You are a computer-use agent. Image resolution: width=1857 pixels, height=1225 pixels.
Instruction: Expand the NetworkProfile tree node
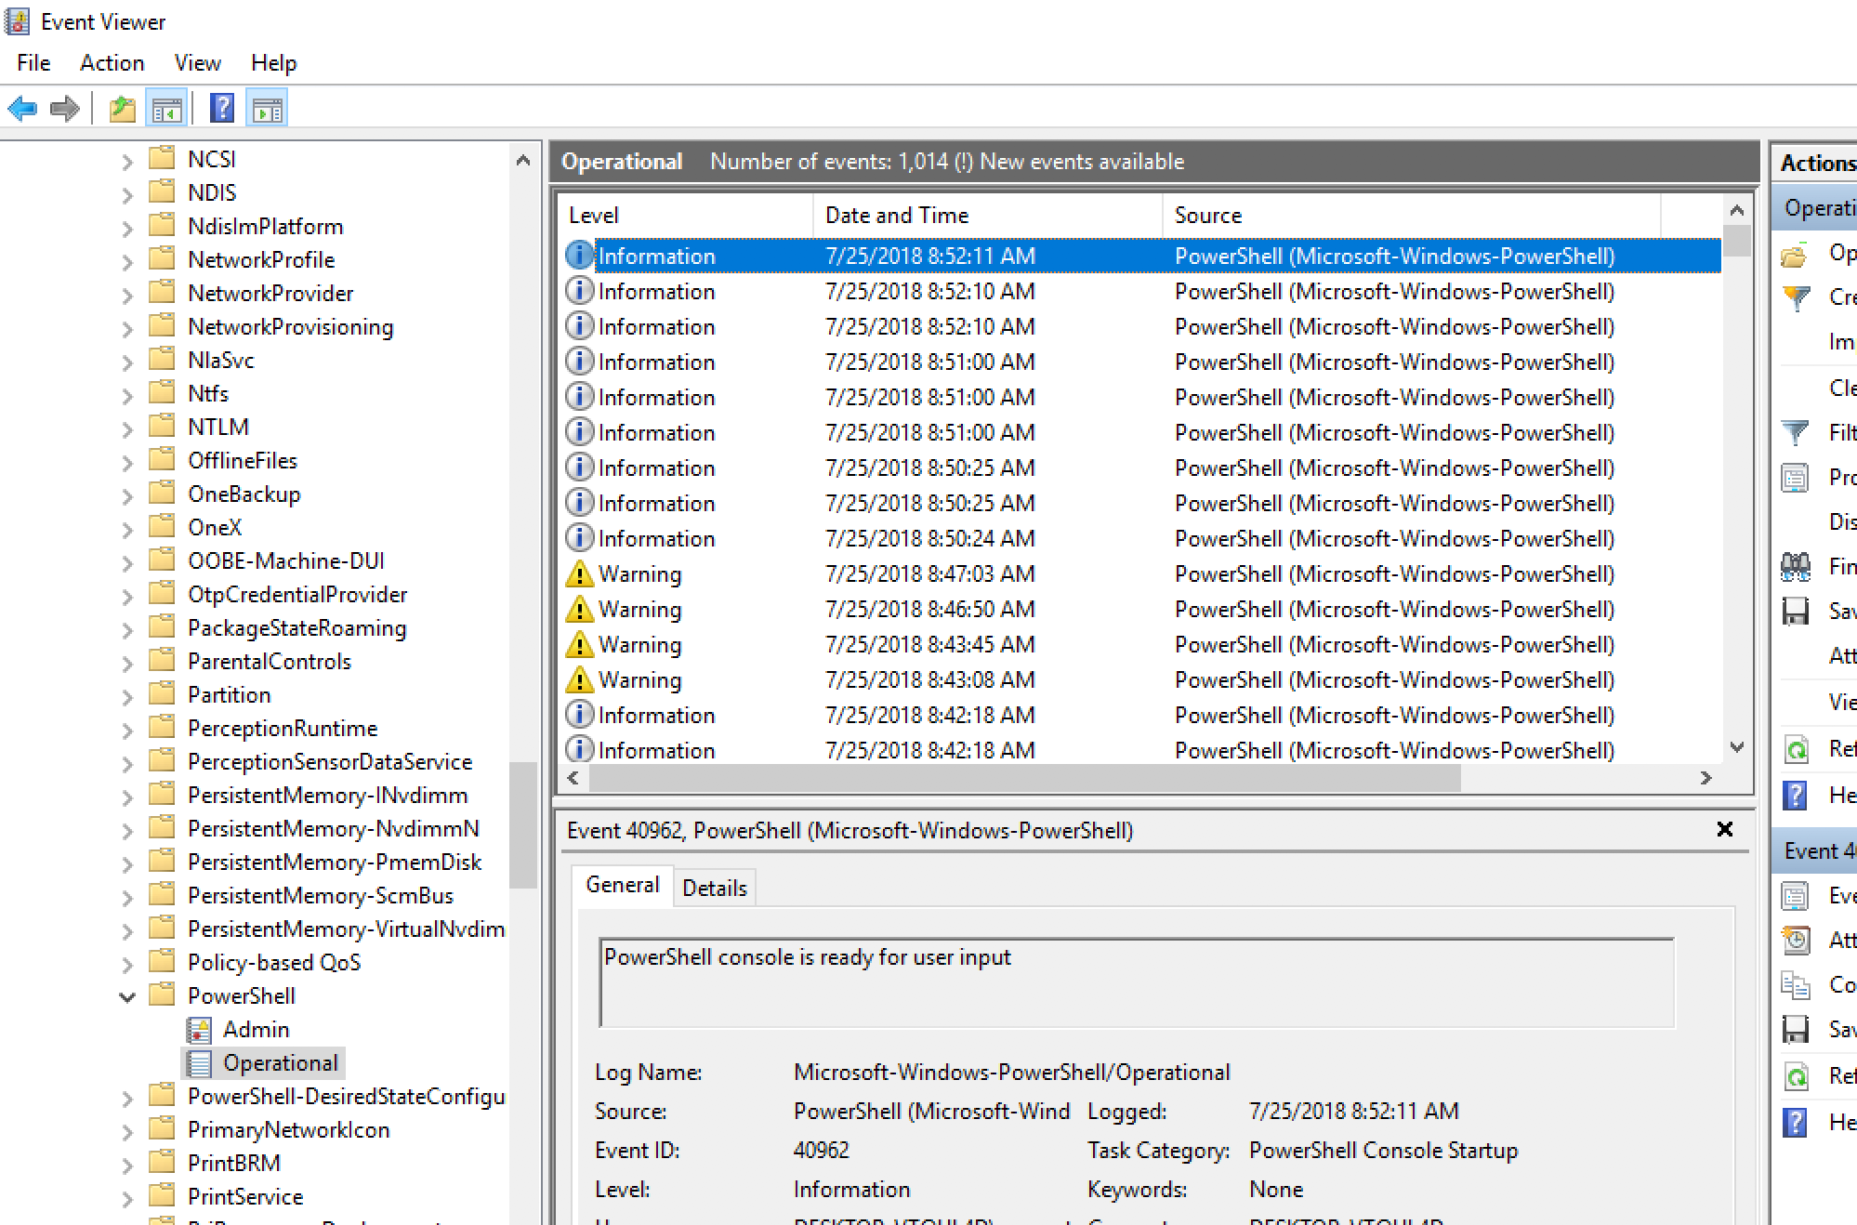pos(127,259)
